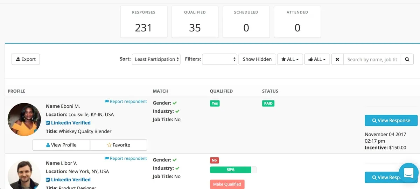This screenshot has width=420, height=189.
Task: Click Libor's Gender match checkmark
Action: coord(175,160)
